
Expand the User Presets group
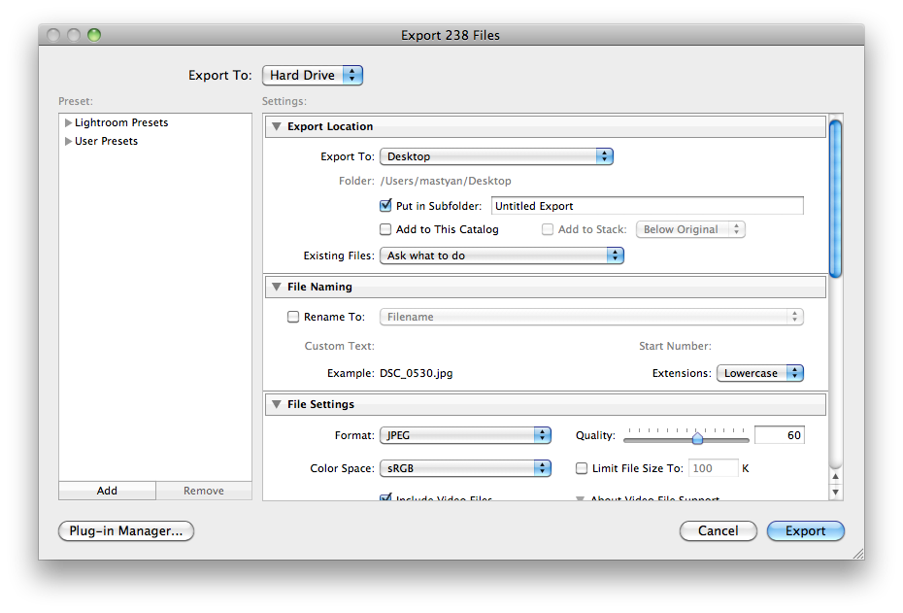68,141
